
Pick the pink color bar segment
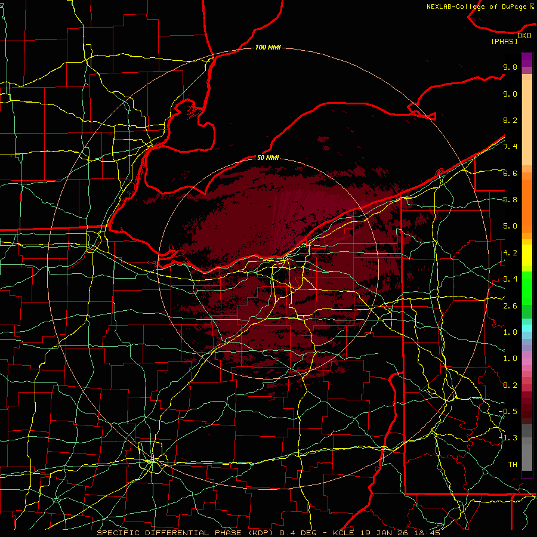point(527,362)
